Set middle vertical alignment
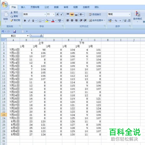The image size is (145, 145). 72,14
